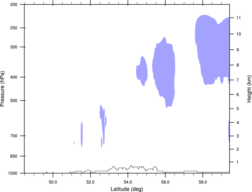Click the 'Latitude (deg)' axis title
The width and height of the screenshot is (252, 192).
tap(127, 189)
